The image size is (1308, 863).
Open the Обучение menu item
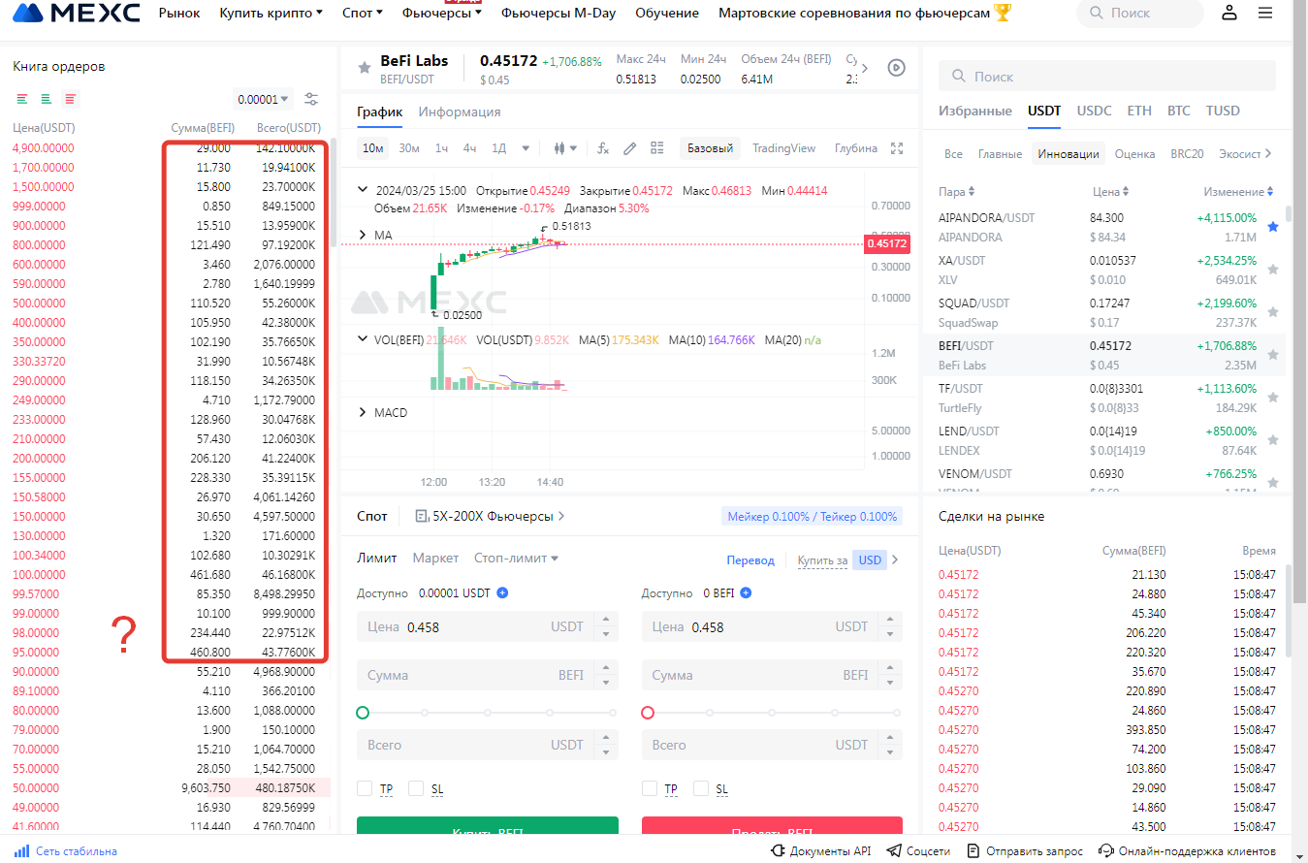(x=667, y=14)
